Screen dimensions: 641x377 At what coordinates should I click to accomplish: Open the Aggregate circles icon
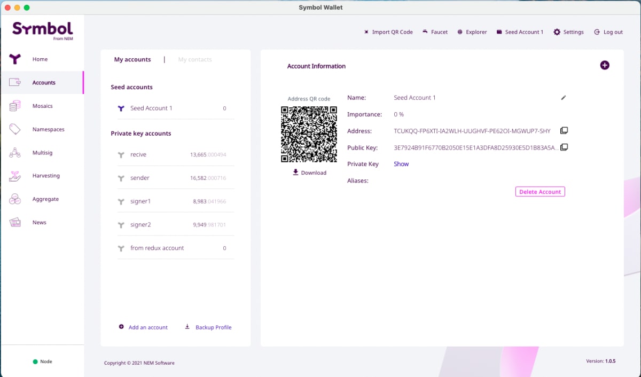pos(15,199)
